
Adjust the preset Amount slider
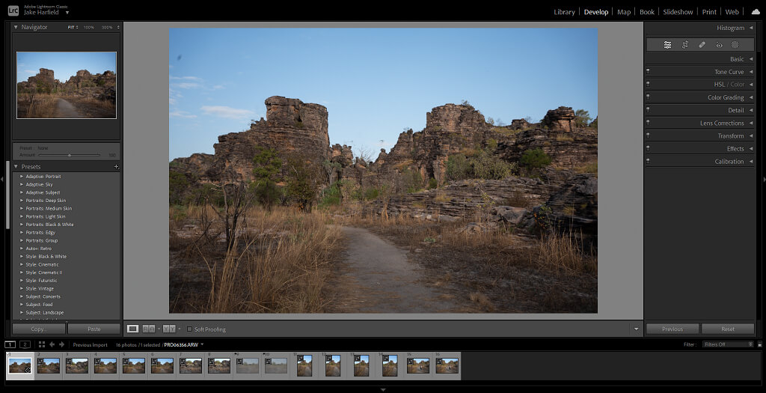(x=70, y=155)
